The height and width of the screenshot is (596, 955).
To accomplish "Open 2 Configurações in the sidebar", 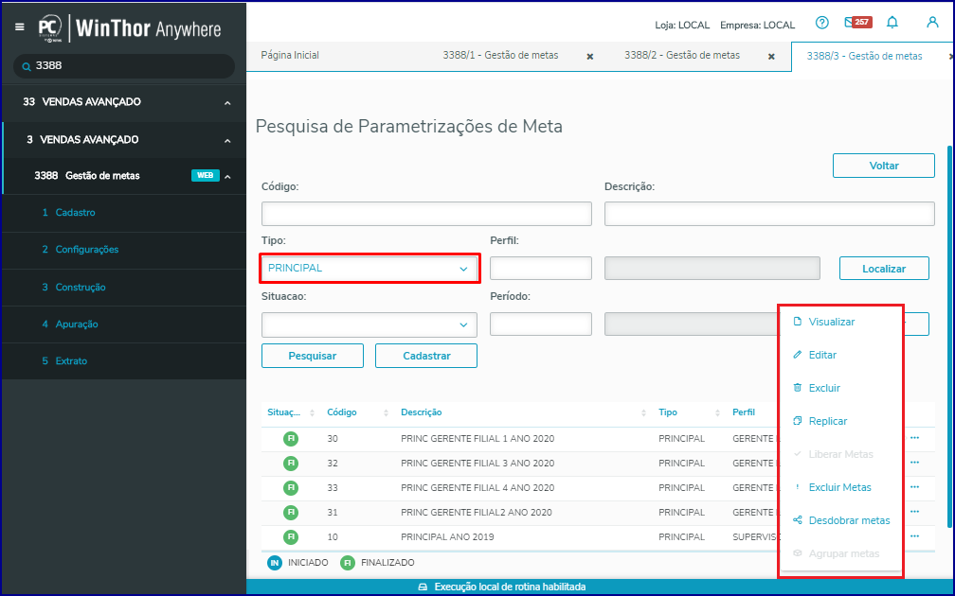I will (x=124, y=250).
